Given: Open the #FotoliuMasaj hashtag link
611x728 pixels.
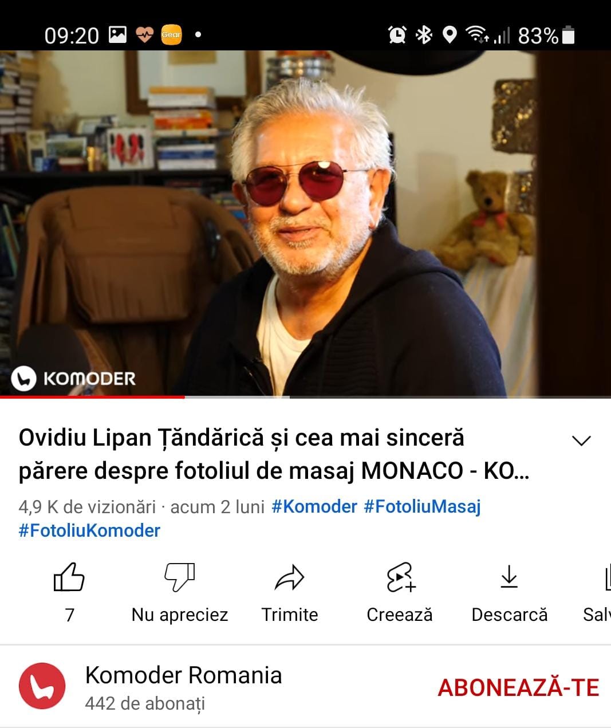Looking at the screenshot, I should point(422,506).
